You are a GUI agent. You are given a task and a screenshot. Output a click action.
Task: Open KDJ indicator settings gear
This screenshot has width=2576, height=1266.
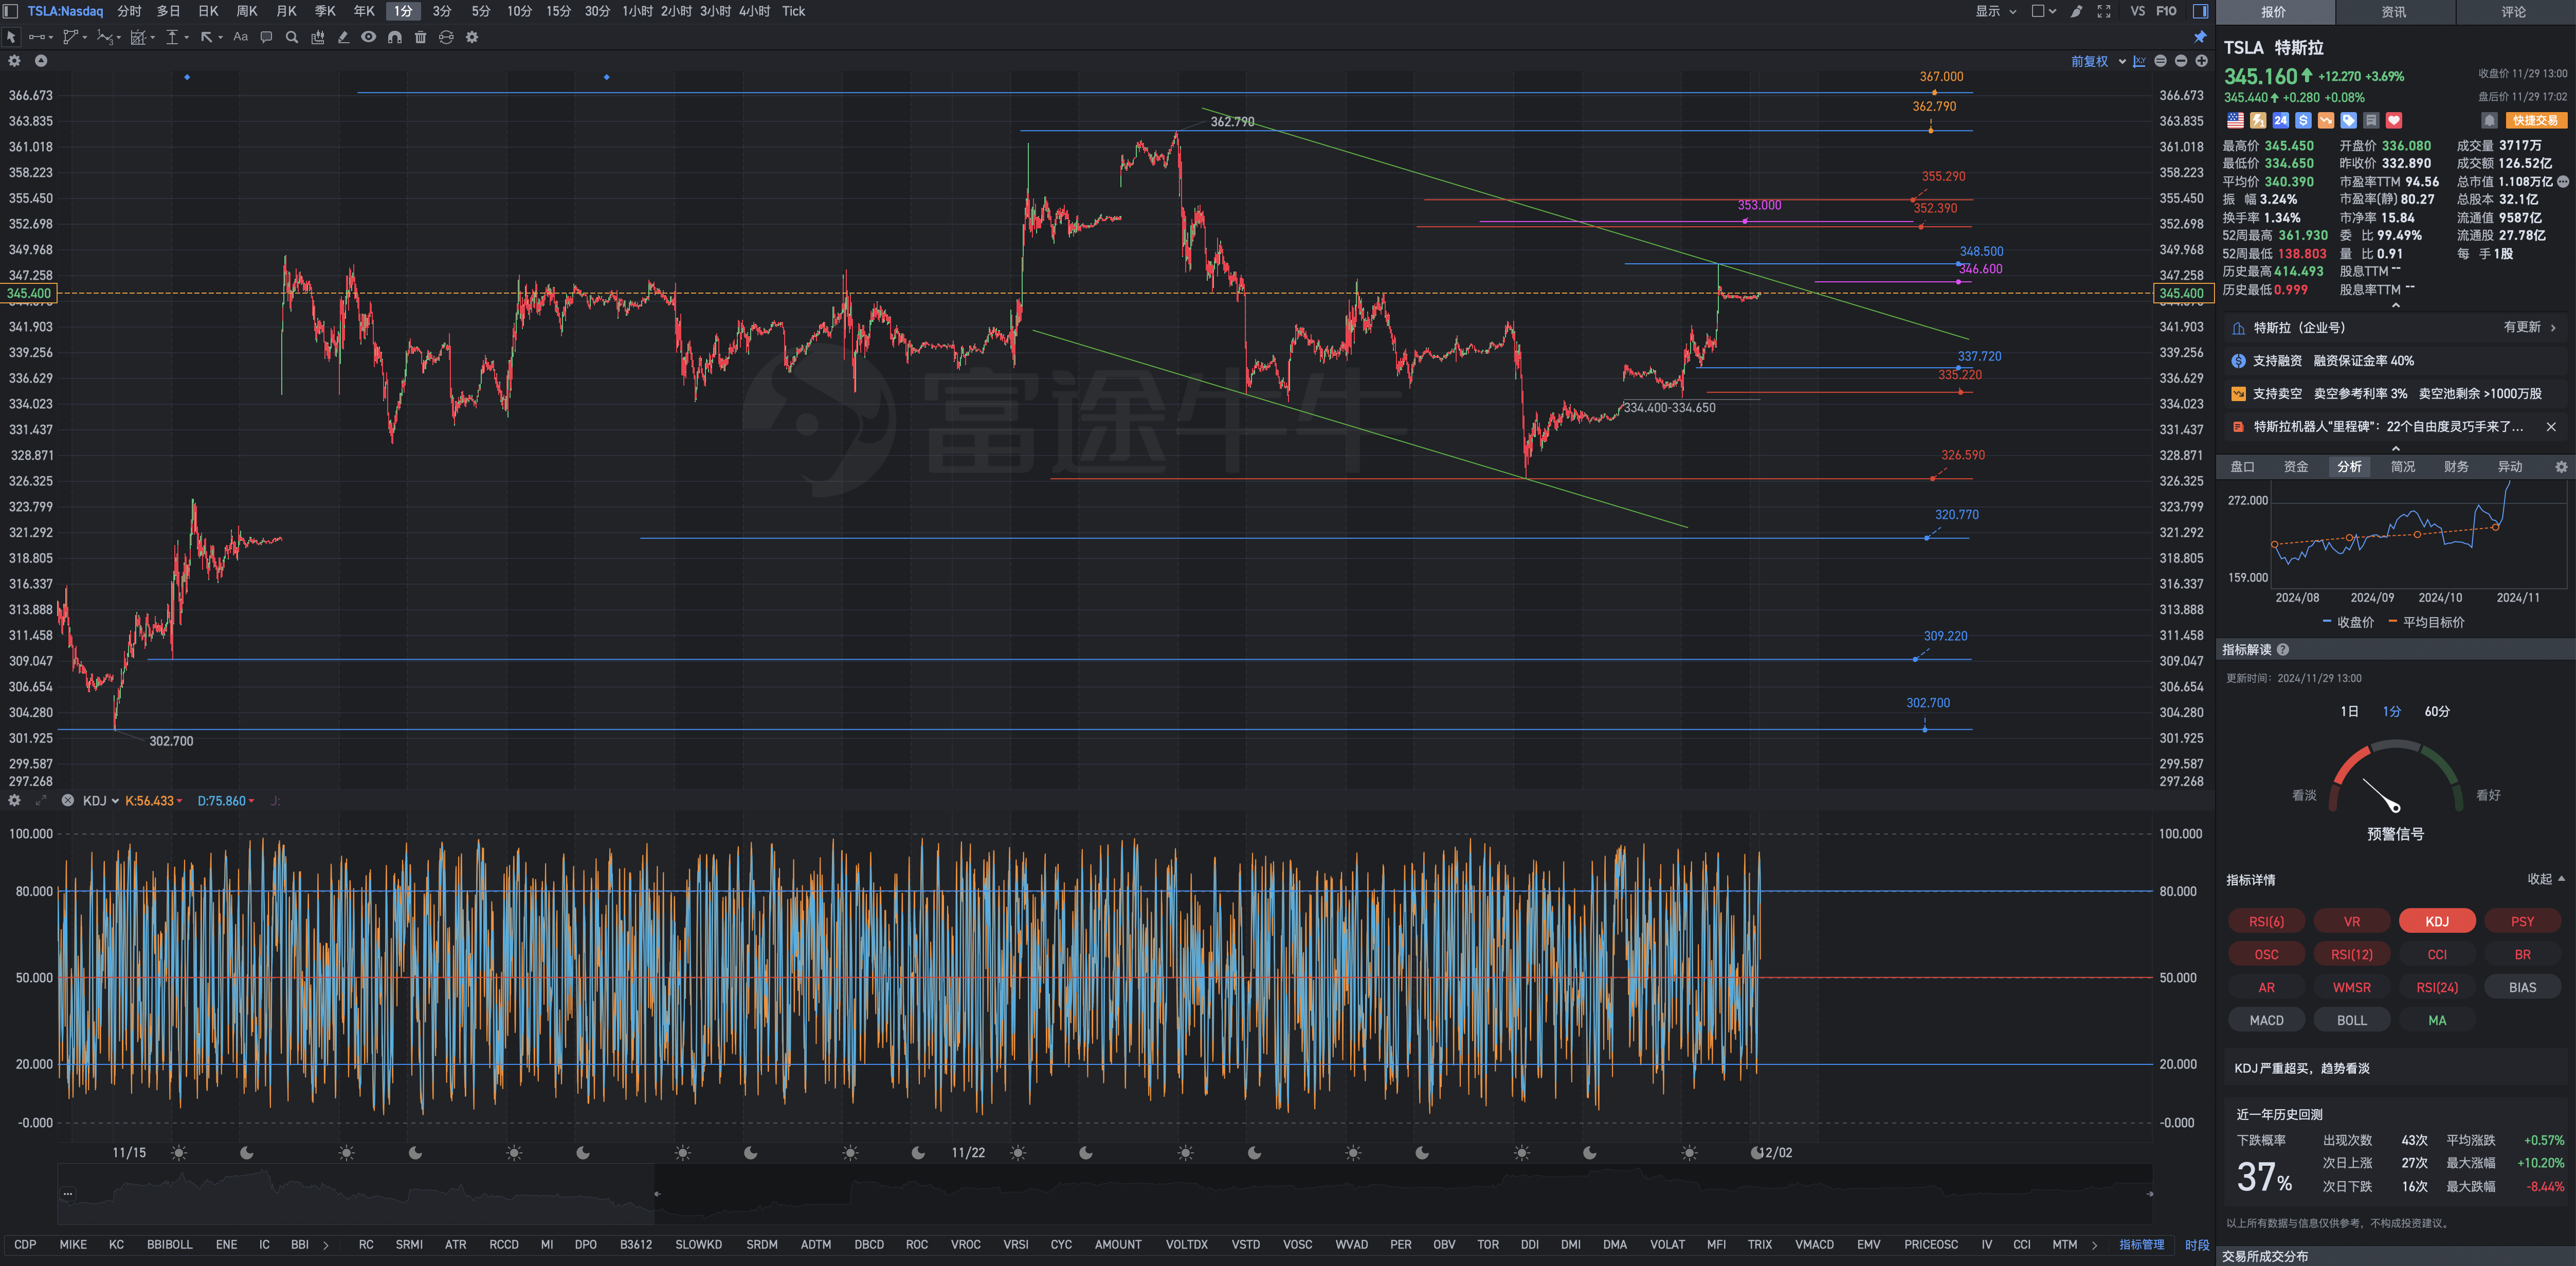tap(14, 801)
